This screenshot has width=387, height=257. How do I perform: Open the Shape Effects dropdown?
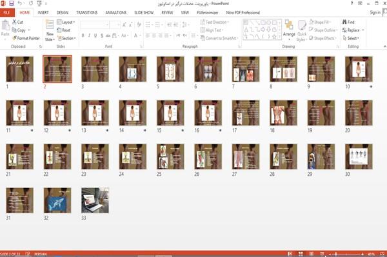tap(322, 38)
